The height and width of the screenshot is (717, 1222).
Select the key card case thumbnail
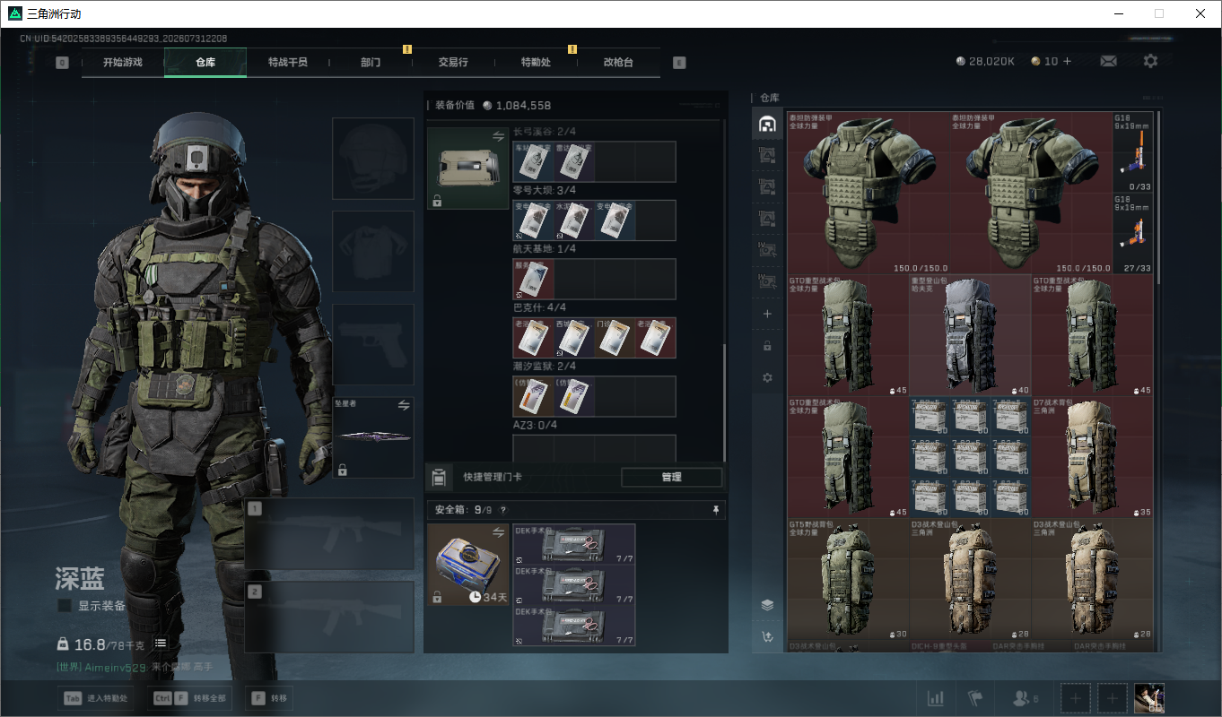[467, 168]
